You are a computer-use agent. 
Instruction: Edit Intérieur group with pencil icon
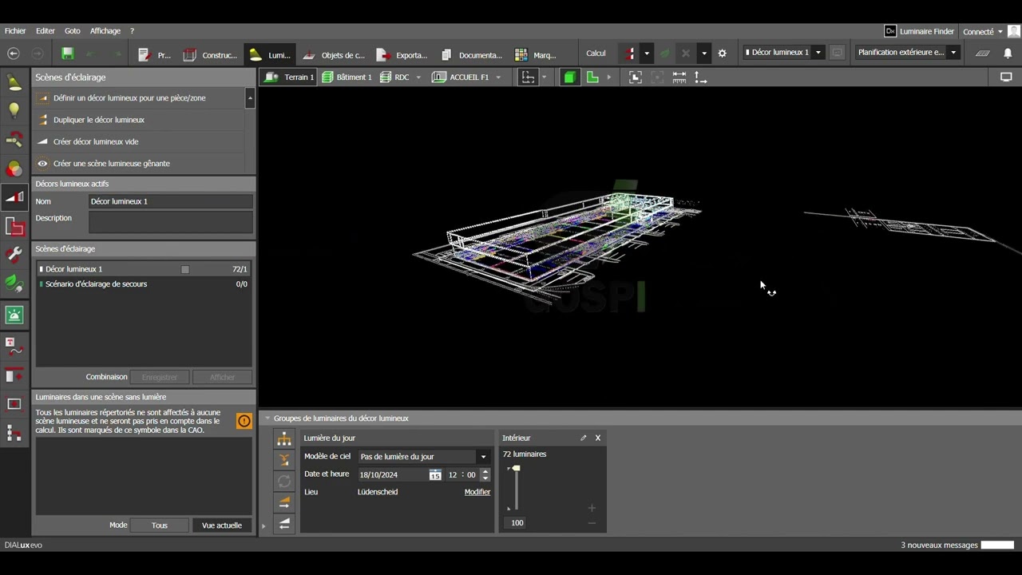pos(583,438)
